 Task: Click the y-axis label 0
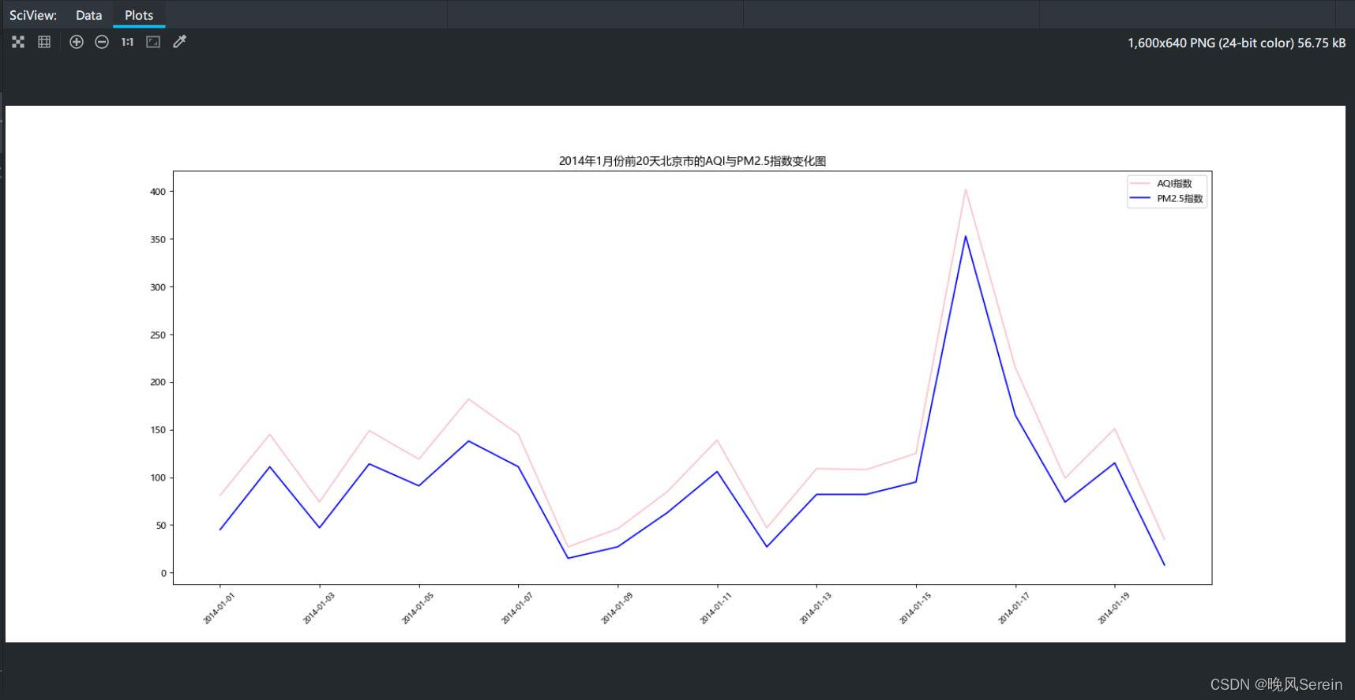[x=163, y=573]
